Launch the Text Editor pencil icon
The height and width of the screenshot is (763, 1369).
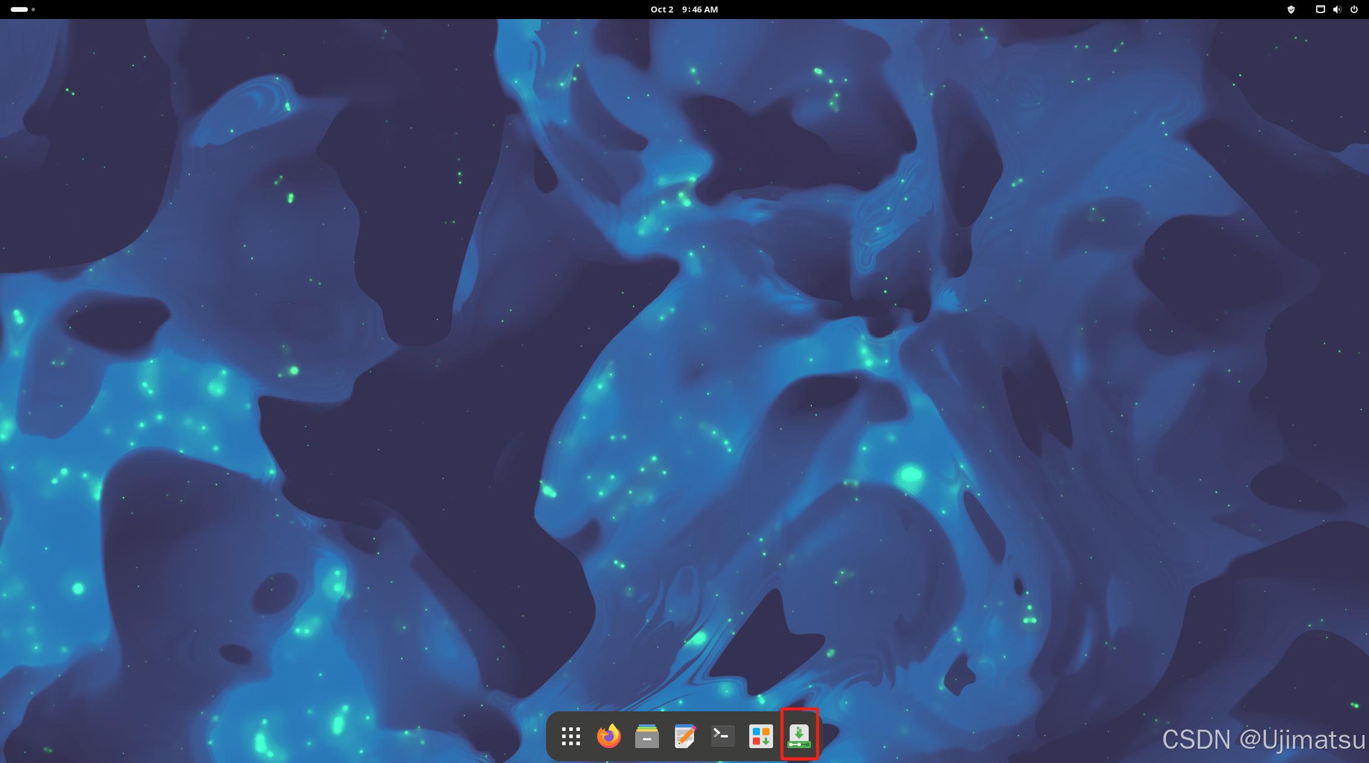click(684, 736)
